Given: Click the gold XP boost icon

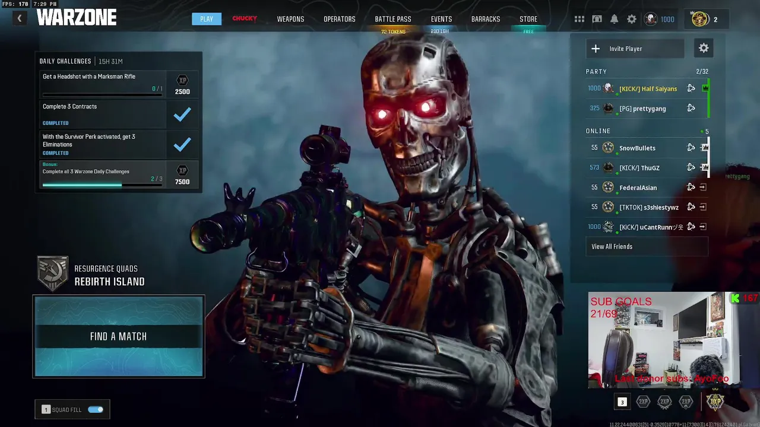Looking at the screenshot, I should point(715,401).
